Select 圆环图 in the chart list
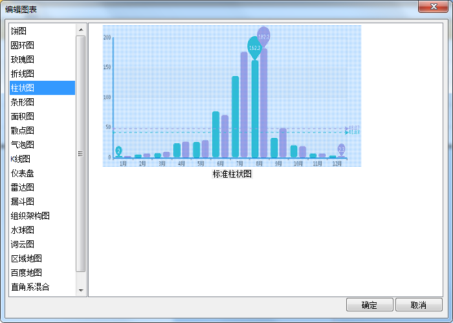 tap(23, 45)
